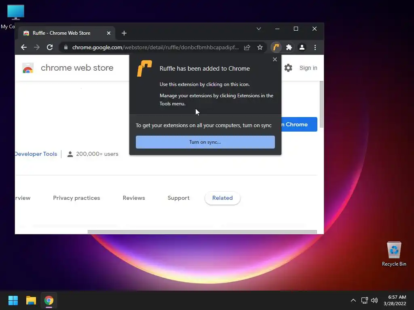The height and width of the screenshot is (310, 414).
Task: Open the tab search dropdown arrow
Action: tap(259, 29)
